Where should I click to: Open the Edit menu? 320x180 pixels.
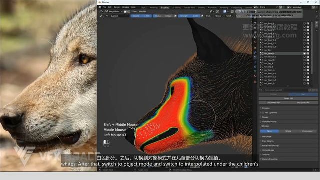[110, 7]
